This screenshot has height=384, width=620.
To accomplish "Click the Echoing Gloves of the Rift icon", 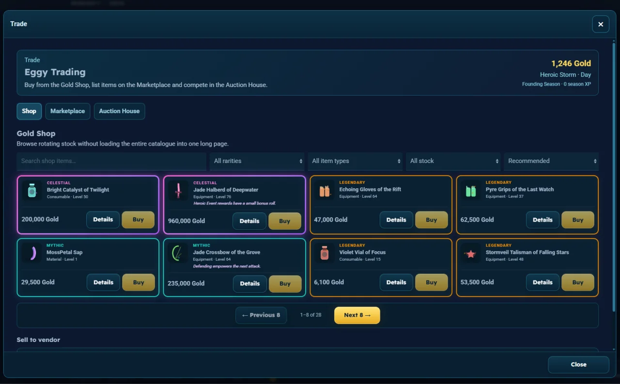I will [325, 190].
